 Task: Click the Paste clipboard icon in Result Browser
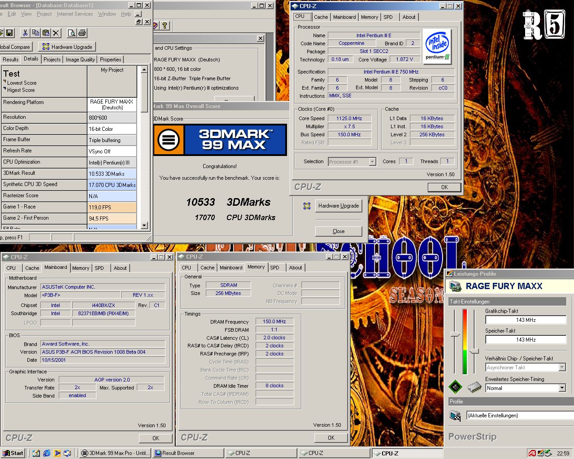[46, 33]
